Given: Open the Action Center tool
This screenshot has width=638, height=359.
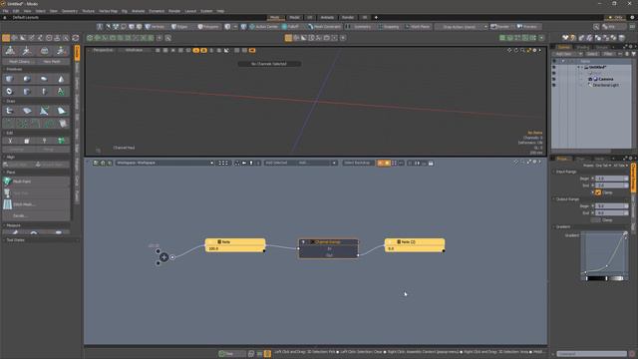Looking at the screenshot, I should [x=263, y=27].
